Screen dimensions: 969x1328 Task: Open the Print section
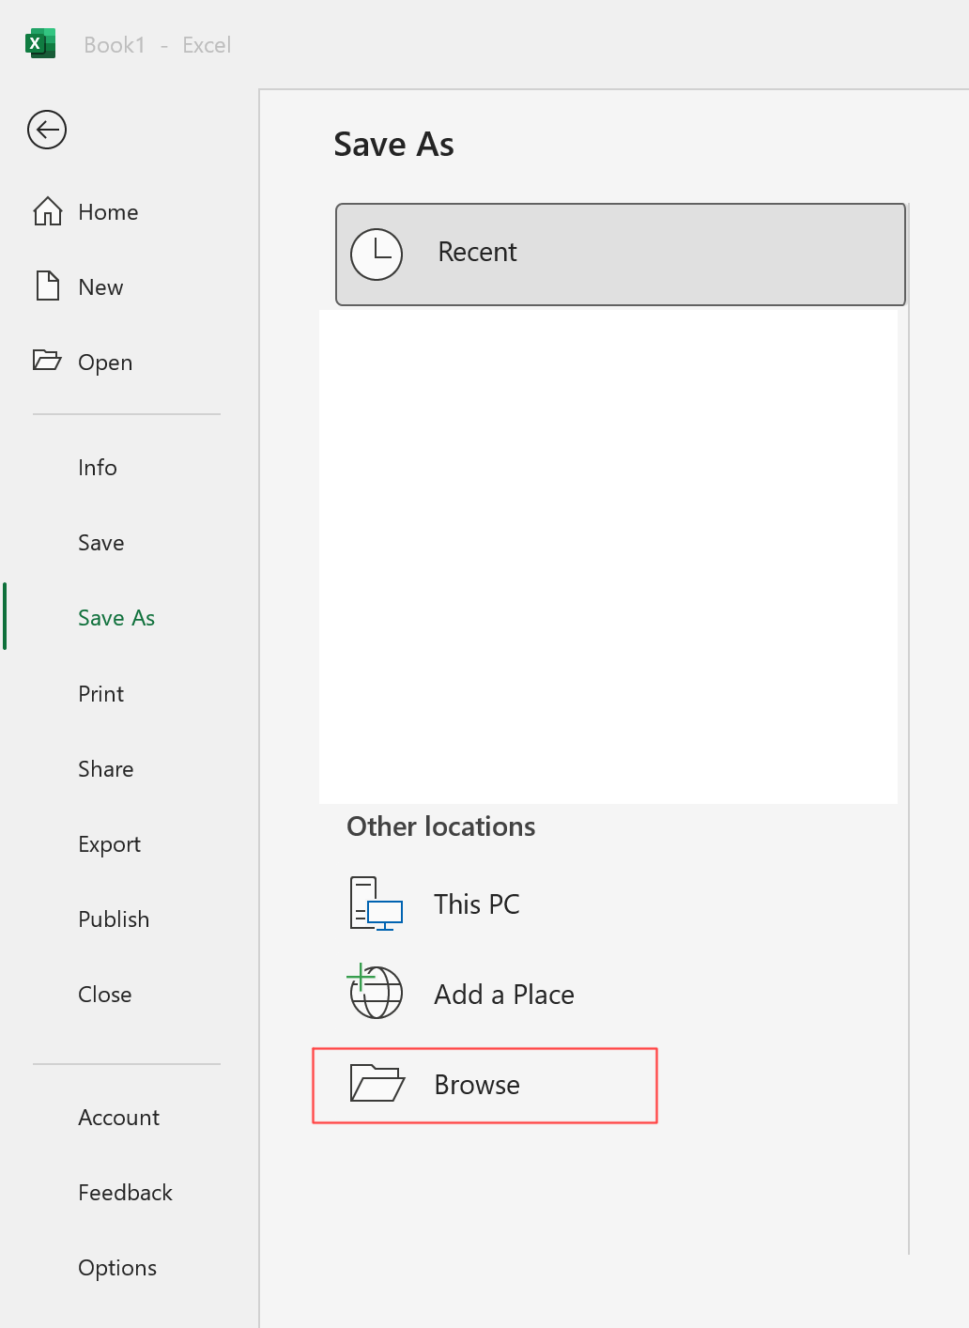point(101,694)
